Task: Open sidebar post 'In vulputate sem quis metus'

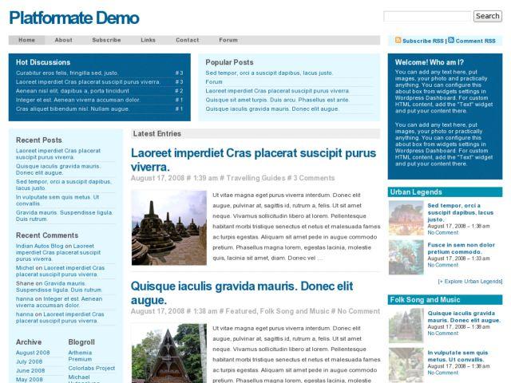Action: 458,357
